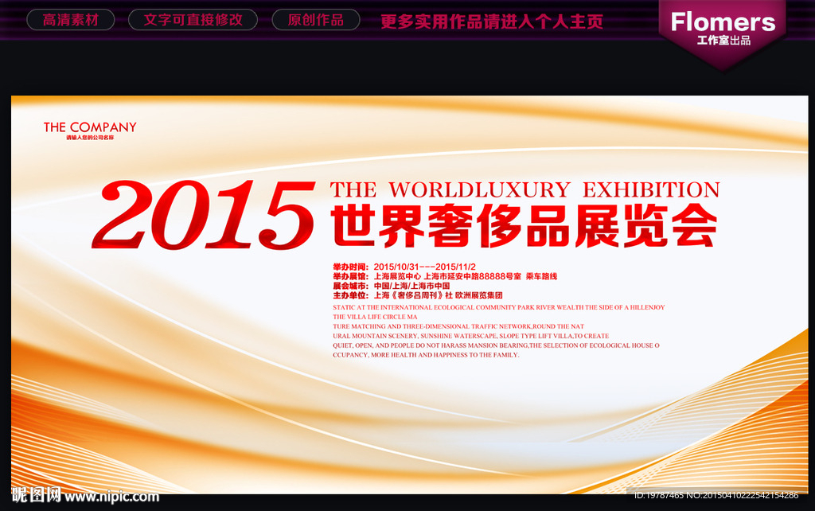Click the QUIET, OPEN, AND PEOPLE line
The height and width of the screenshot is (511, 815).
(497, 345)
